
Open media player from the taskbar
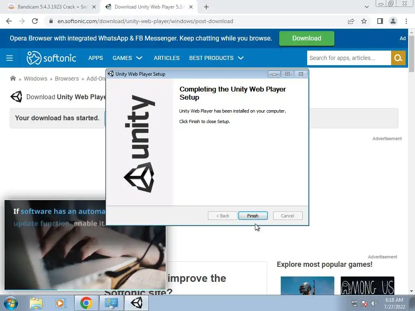[60, 303]
